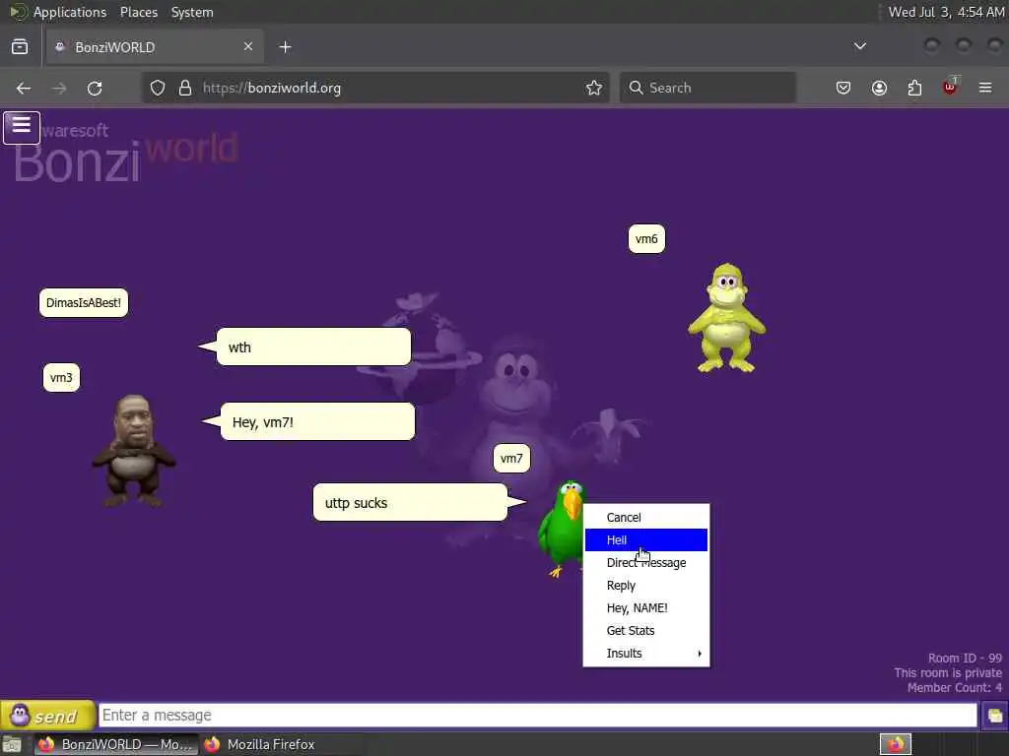Click the uttp sucks speech bubble
The width and height of the screenshot is (1009, 756).
pos(411,502)
